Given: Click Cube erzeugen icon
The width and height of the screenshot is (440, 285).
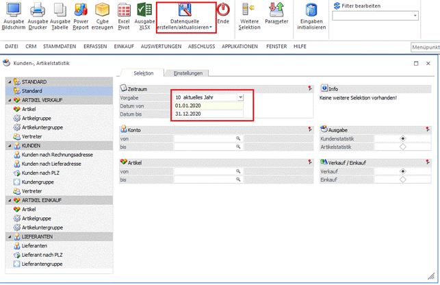Looking at the screenshot, I should [102, 10].
